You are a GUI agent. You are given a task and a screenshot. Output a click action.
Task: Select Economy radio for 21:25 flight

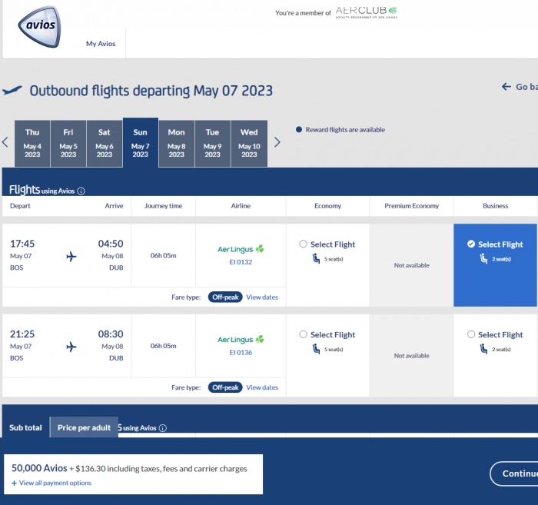coord(303,334)
